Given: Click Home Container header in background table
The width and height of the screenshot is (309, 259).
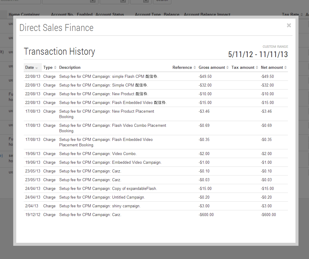Looking at the screenshot, I should click(x=24, y=14).
